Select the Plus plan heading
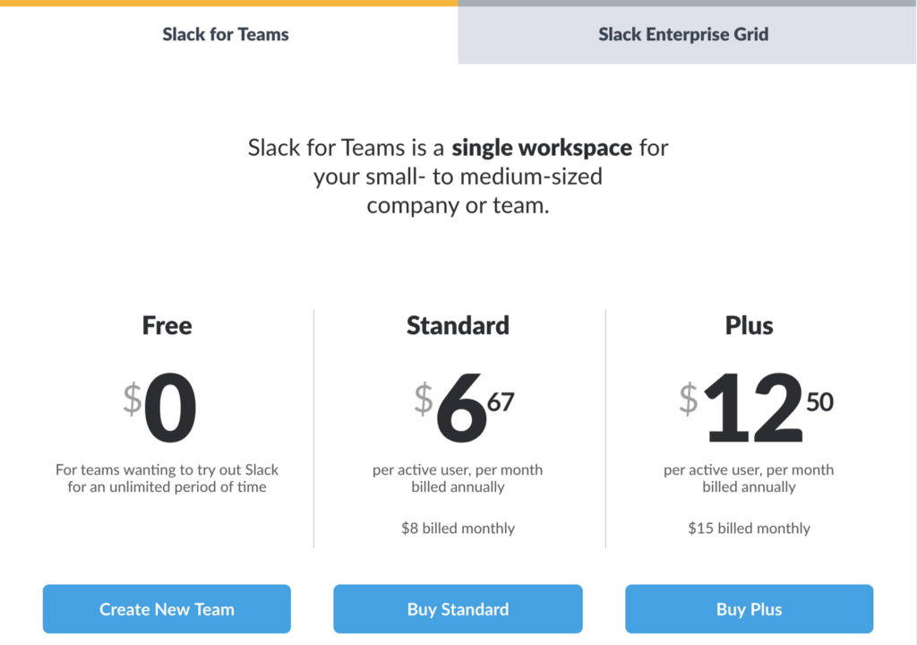The height and width of the screenshot is (645, 917). 749,325
